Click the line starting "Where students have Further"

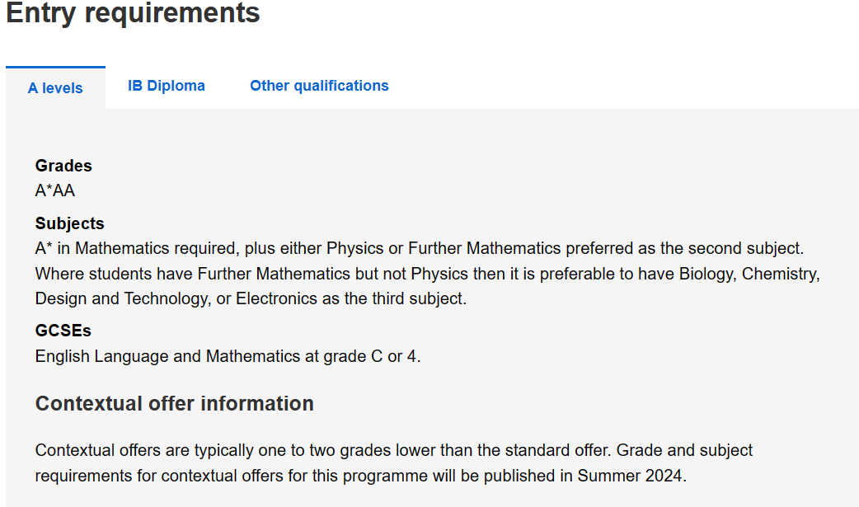click(x=427, y=274)
